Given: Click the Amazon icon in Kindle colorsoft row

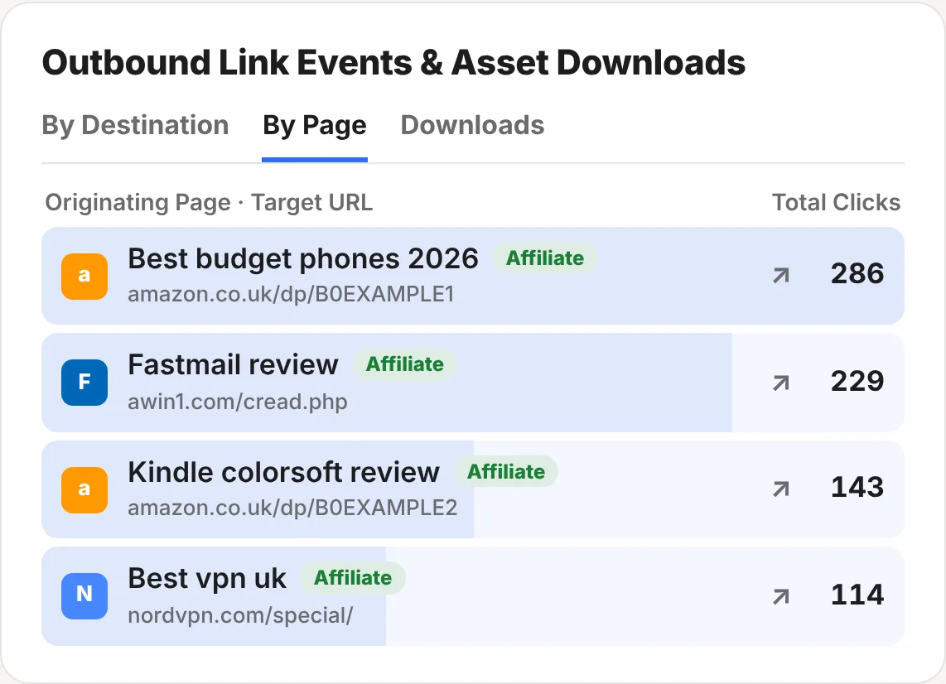Looking at the screenshot, I should pos(84,489).
